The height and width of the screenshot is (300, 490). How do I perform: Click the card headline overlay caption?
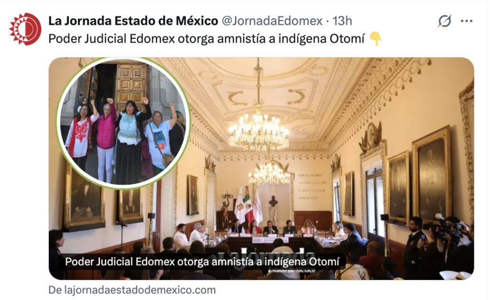[202, 262]
